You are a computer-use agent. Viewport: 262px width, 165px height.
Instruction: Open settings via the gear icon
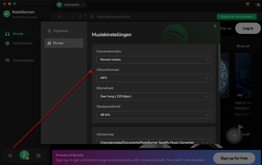coord(10,155)
